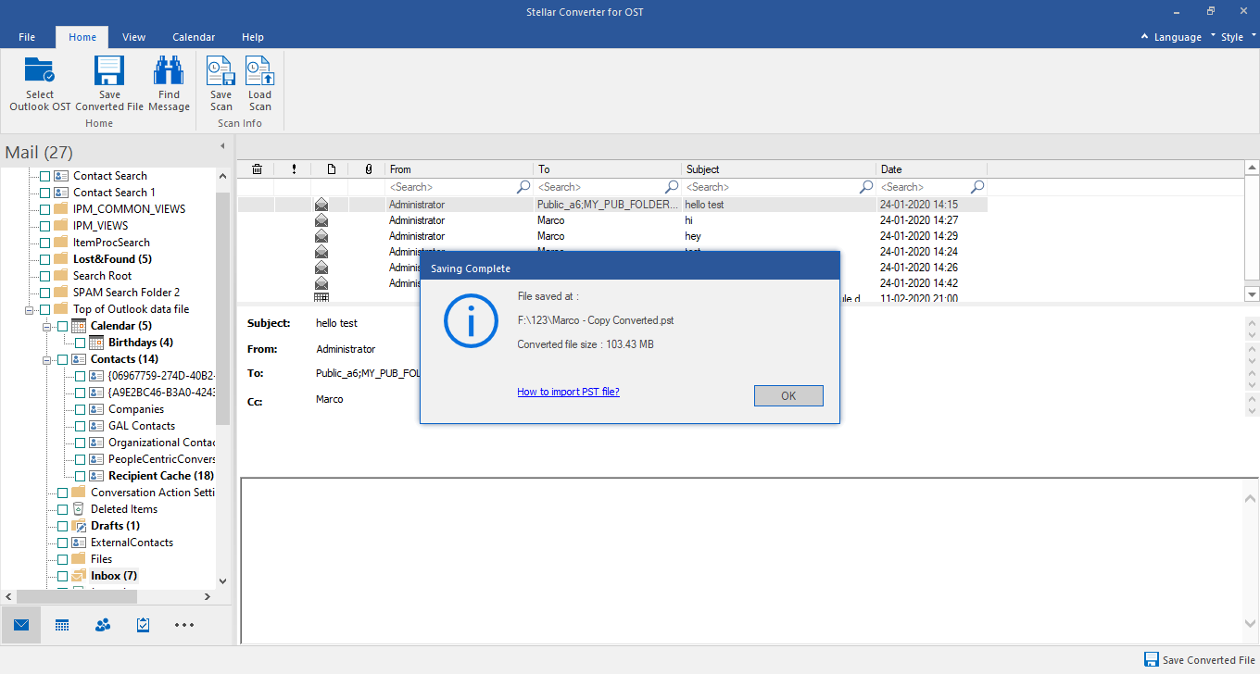Select the SPAM Search Folder 2 tree item
Screen dimensions: 1260x674
click(x=127, y=293)
